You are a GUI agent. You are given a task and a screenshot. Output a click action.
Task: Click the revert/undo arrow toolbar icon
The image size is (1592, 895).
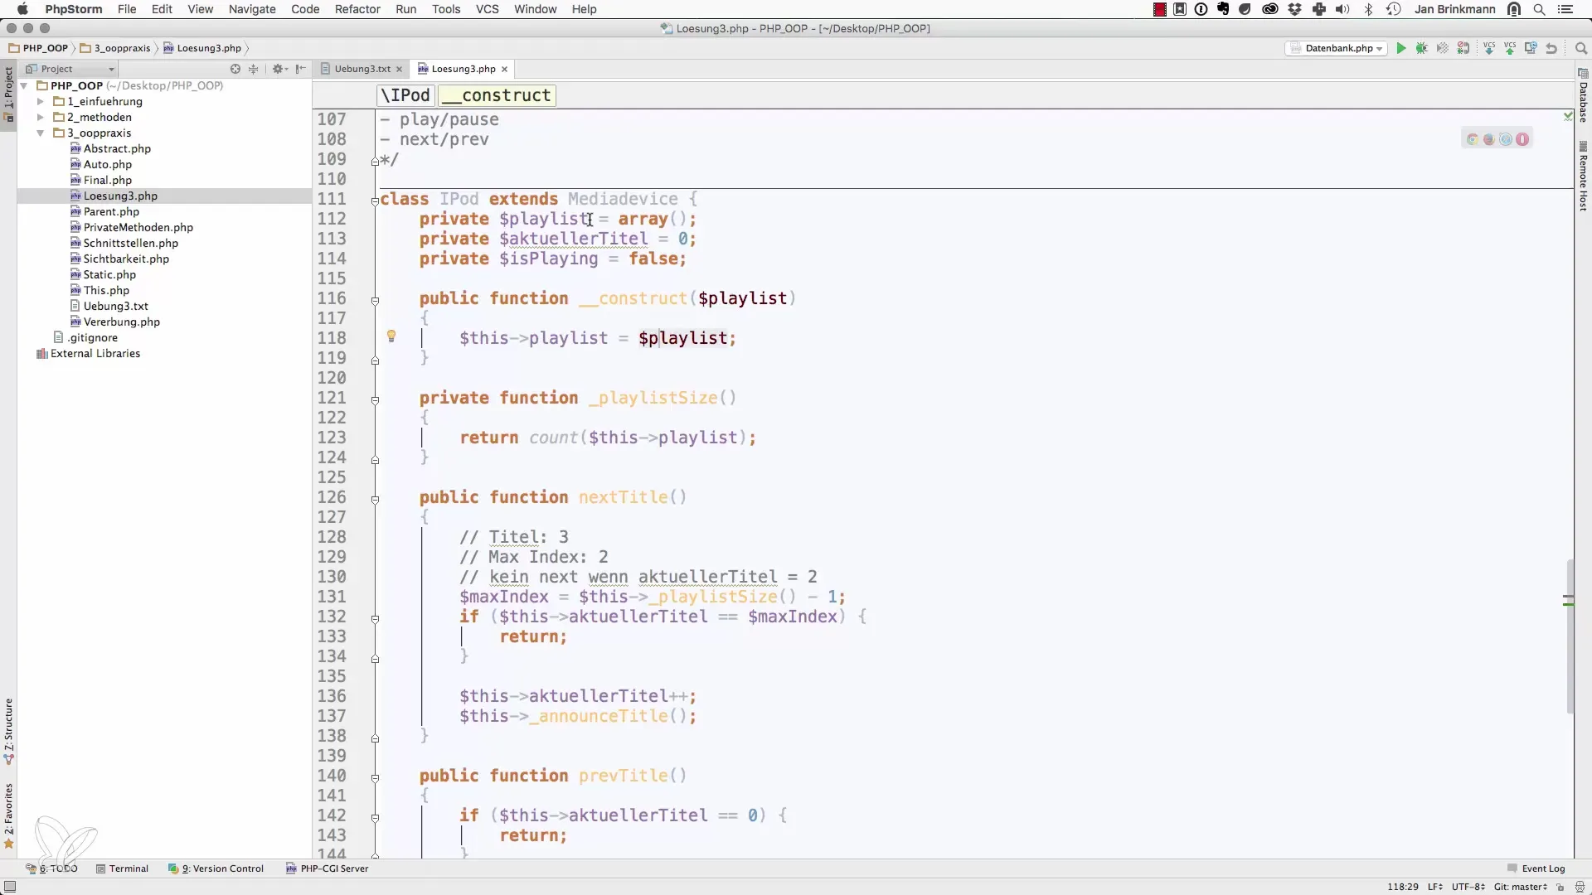tap(1551, 48)
